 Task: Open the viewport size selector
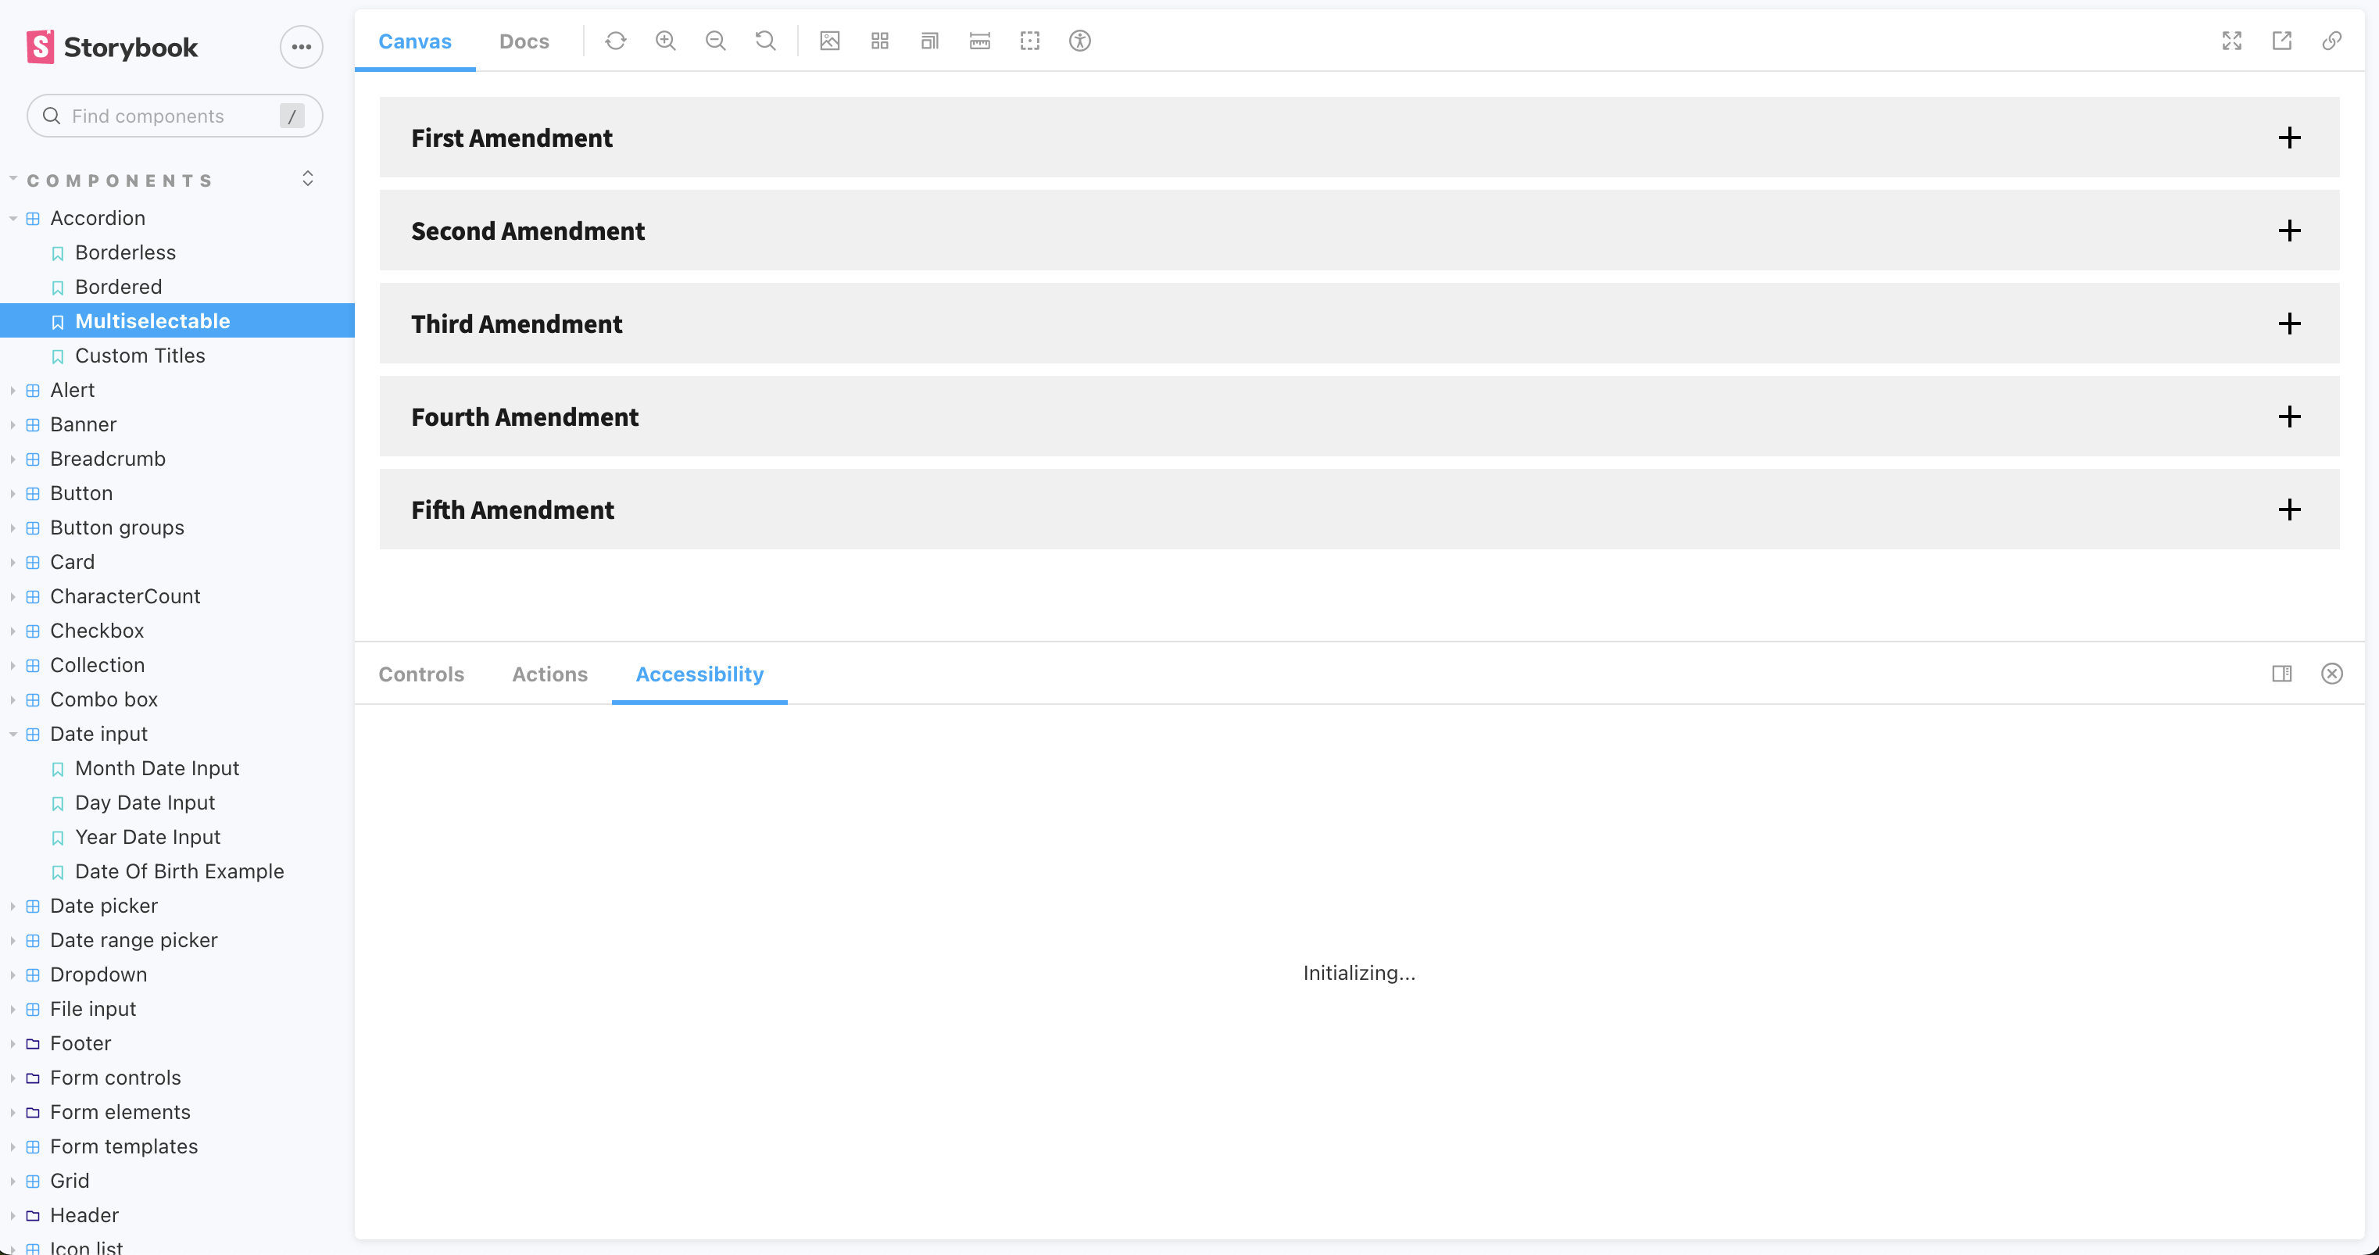(x=929, y=41)
